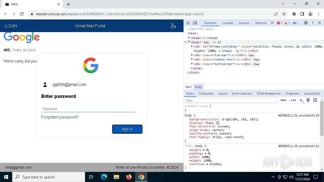Toggle flex badge on center-box div

click(x=256, y=60)
